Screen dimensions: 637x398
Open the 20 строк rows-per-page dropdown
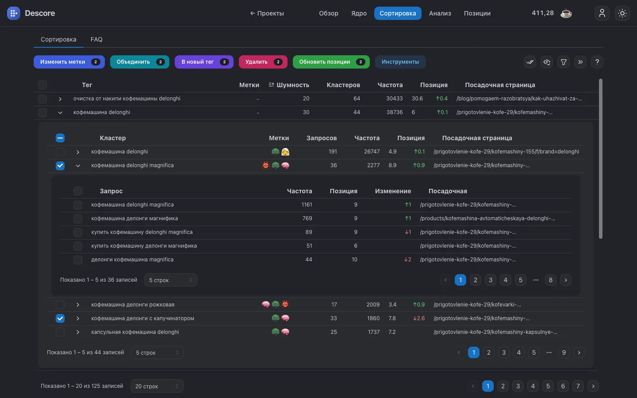157,386
